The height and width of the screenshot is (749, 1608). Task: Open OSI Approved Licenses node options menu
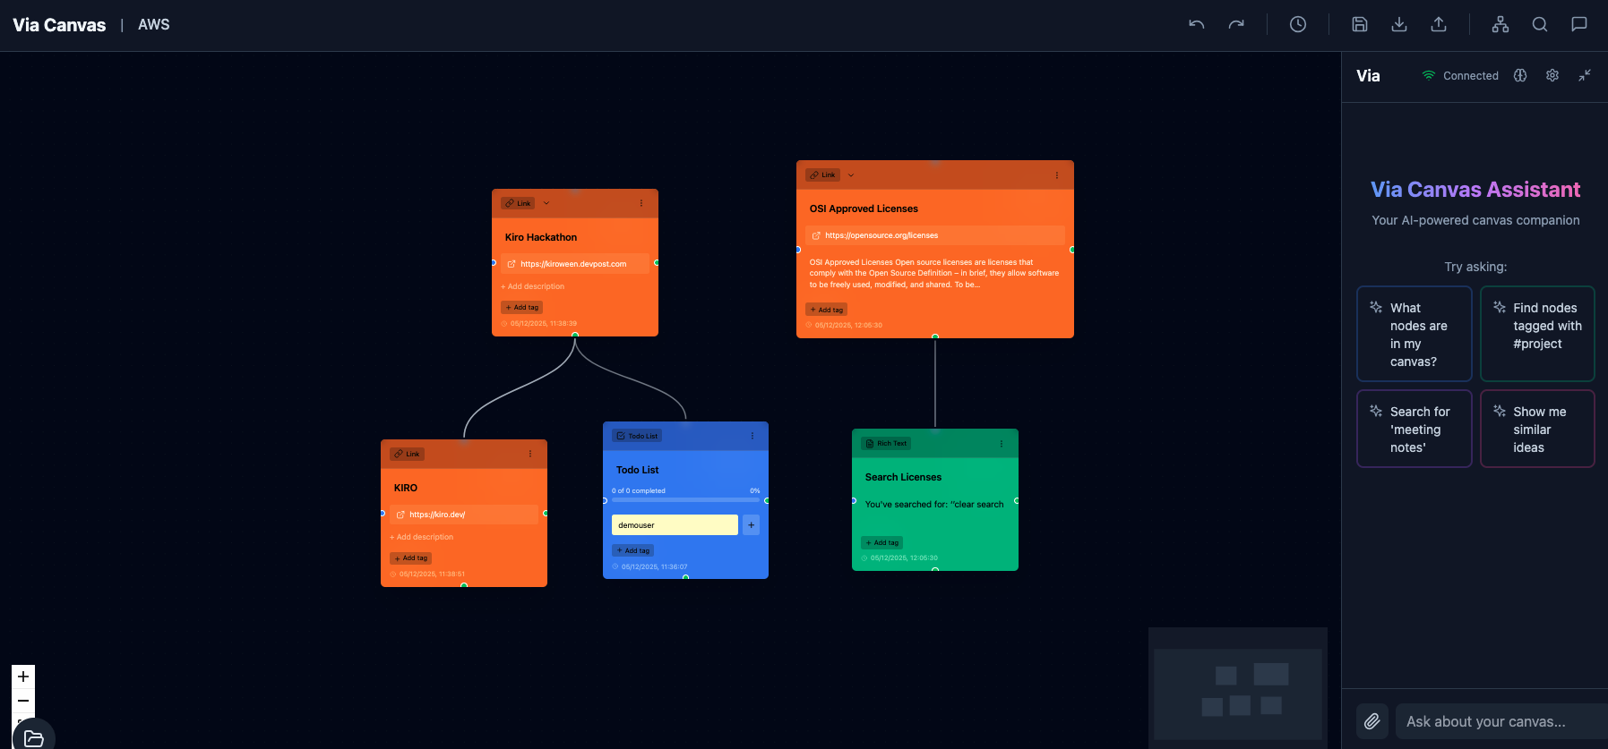[x=1057, y=175]
